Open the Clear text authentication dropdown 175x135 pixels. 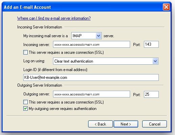point(106,61)
